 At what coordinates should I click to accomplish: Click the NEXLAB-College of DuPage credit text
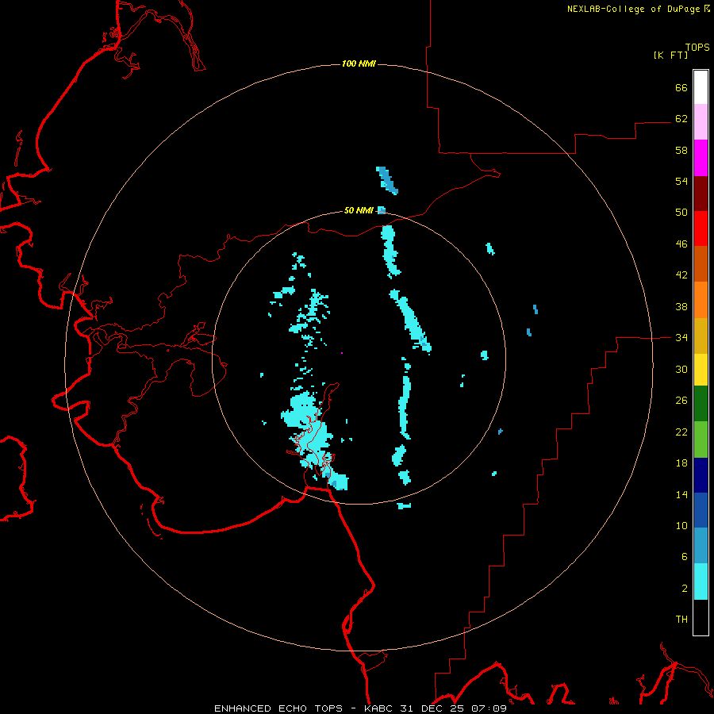638,9
